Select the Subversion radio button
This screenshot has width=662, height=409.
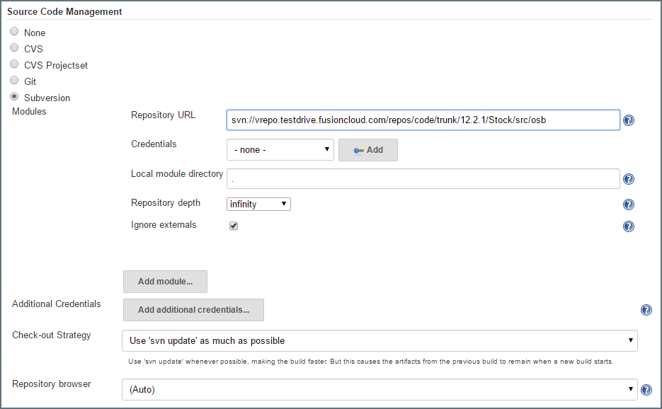tap(15, 97)
